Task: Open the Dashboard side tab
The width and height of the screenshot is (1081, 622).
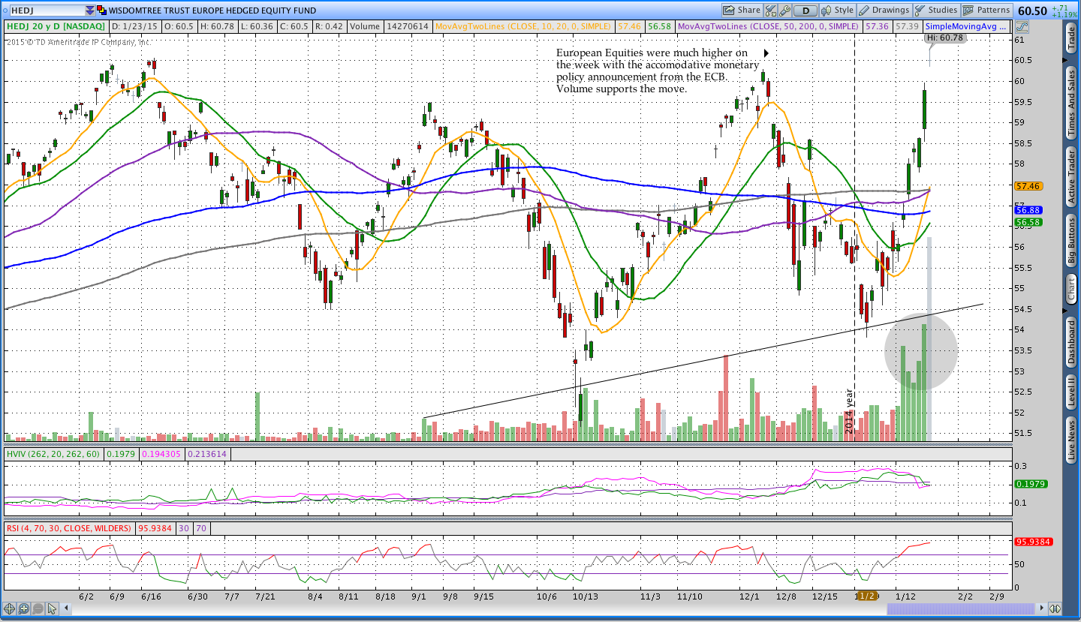Action: (x=1071, y=341)
